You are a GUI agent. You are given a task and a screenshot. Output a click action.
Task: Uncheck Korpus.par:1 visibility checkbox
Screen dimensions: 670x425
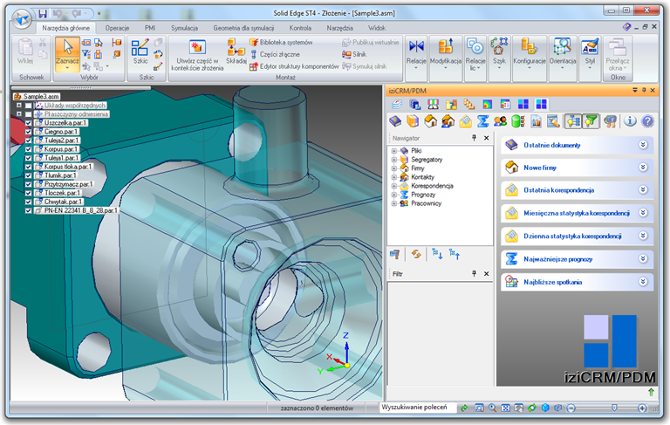pos(28,149)
